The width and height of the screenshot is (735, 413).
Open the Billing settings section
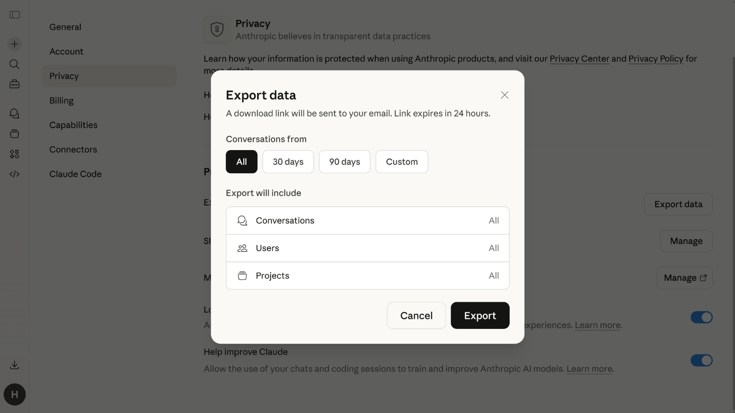pyautogui.click(x=62, y=100)
